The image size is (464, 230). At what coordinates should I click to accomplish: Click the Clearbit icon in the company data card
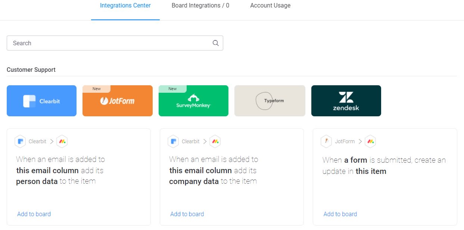(173, 141)
